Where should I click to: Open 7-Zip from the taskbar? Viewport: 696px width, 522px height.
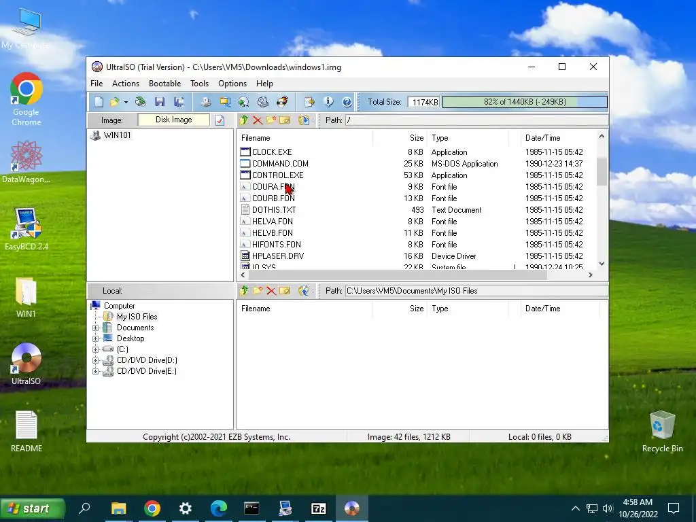(x=318, y=508)
